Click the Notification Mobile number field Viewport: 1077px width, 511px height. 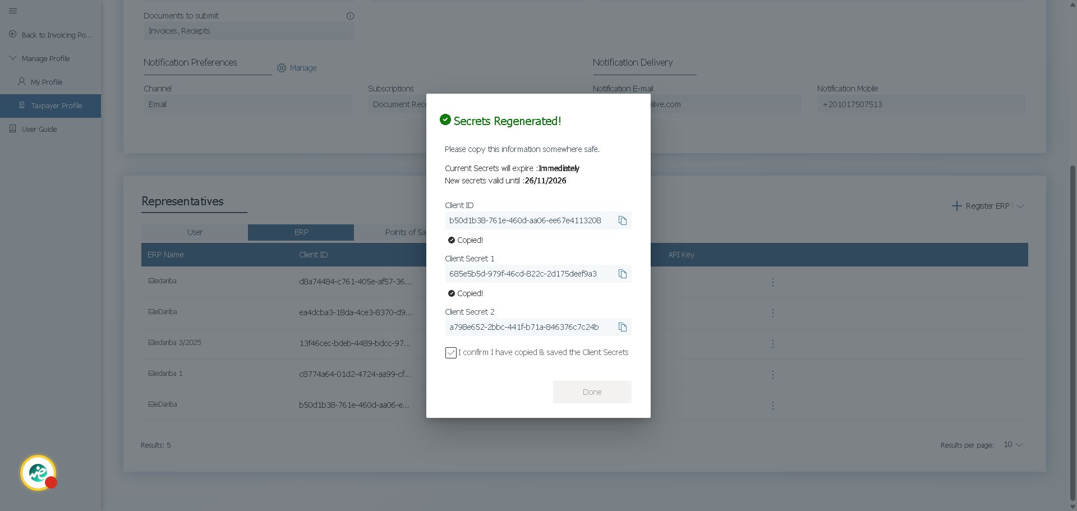[921, 104]
